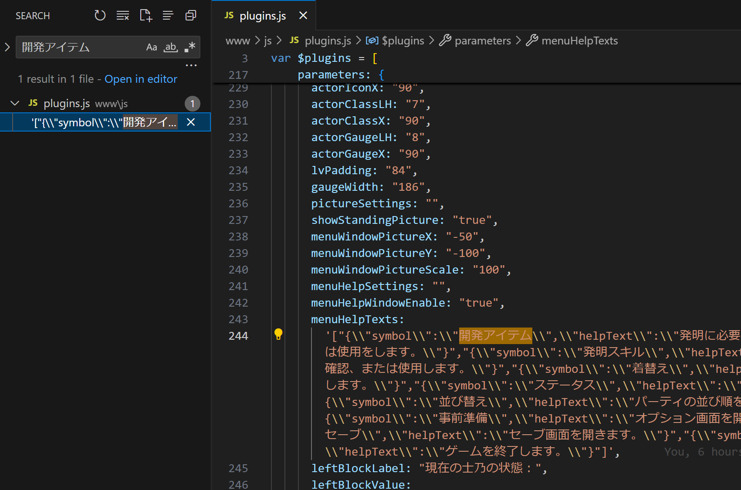
Task: Click the Refresh search results icon
Action: [100, 16]
